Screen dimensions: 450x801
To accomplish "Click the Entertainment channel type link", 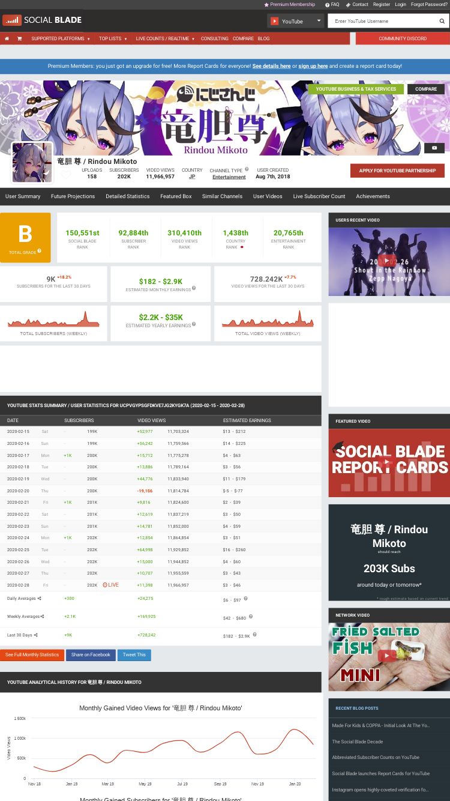I will tap(229, 177).
